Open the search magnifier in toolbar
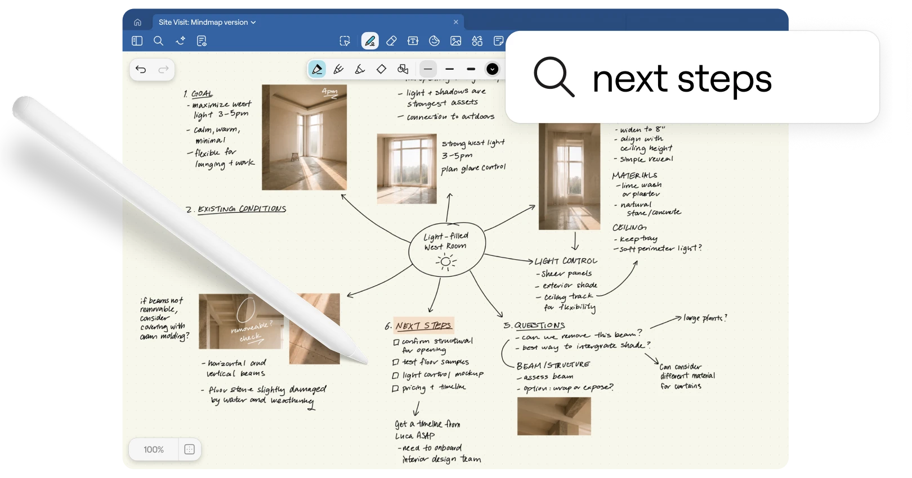Image resolution: width=912 pixels, height=478 pixels. coord(159,40)
